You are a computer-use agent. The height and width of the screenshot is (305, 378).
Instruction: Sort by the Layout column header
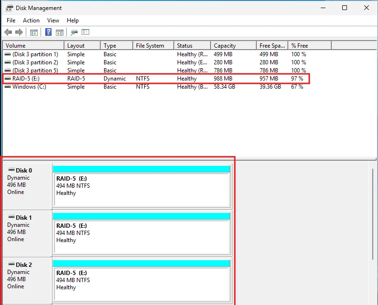(83, 45)
